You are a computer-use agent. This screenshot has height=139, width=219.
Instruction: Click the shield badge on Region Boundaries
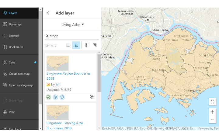pyautogui.click(x=62, y=97)
